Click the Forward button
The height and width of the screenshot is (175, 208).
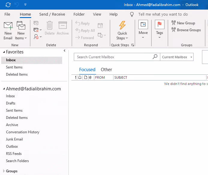tap(85, 38)
